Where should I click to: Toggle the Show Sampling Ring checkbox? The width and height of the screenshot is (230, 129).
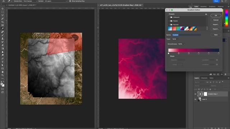pyautogui.click(x=70, y=1)
